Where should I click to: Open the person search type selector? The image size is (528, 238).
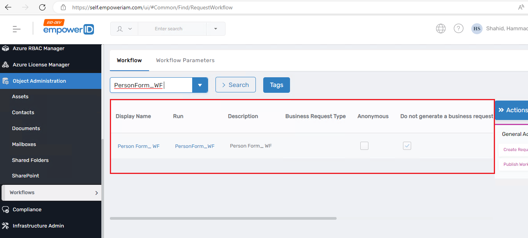(124, 29)
